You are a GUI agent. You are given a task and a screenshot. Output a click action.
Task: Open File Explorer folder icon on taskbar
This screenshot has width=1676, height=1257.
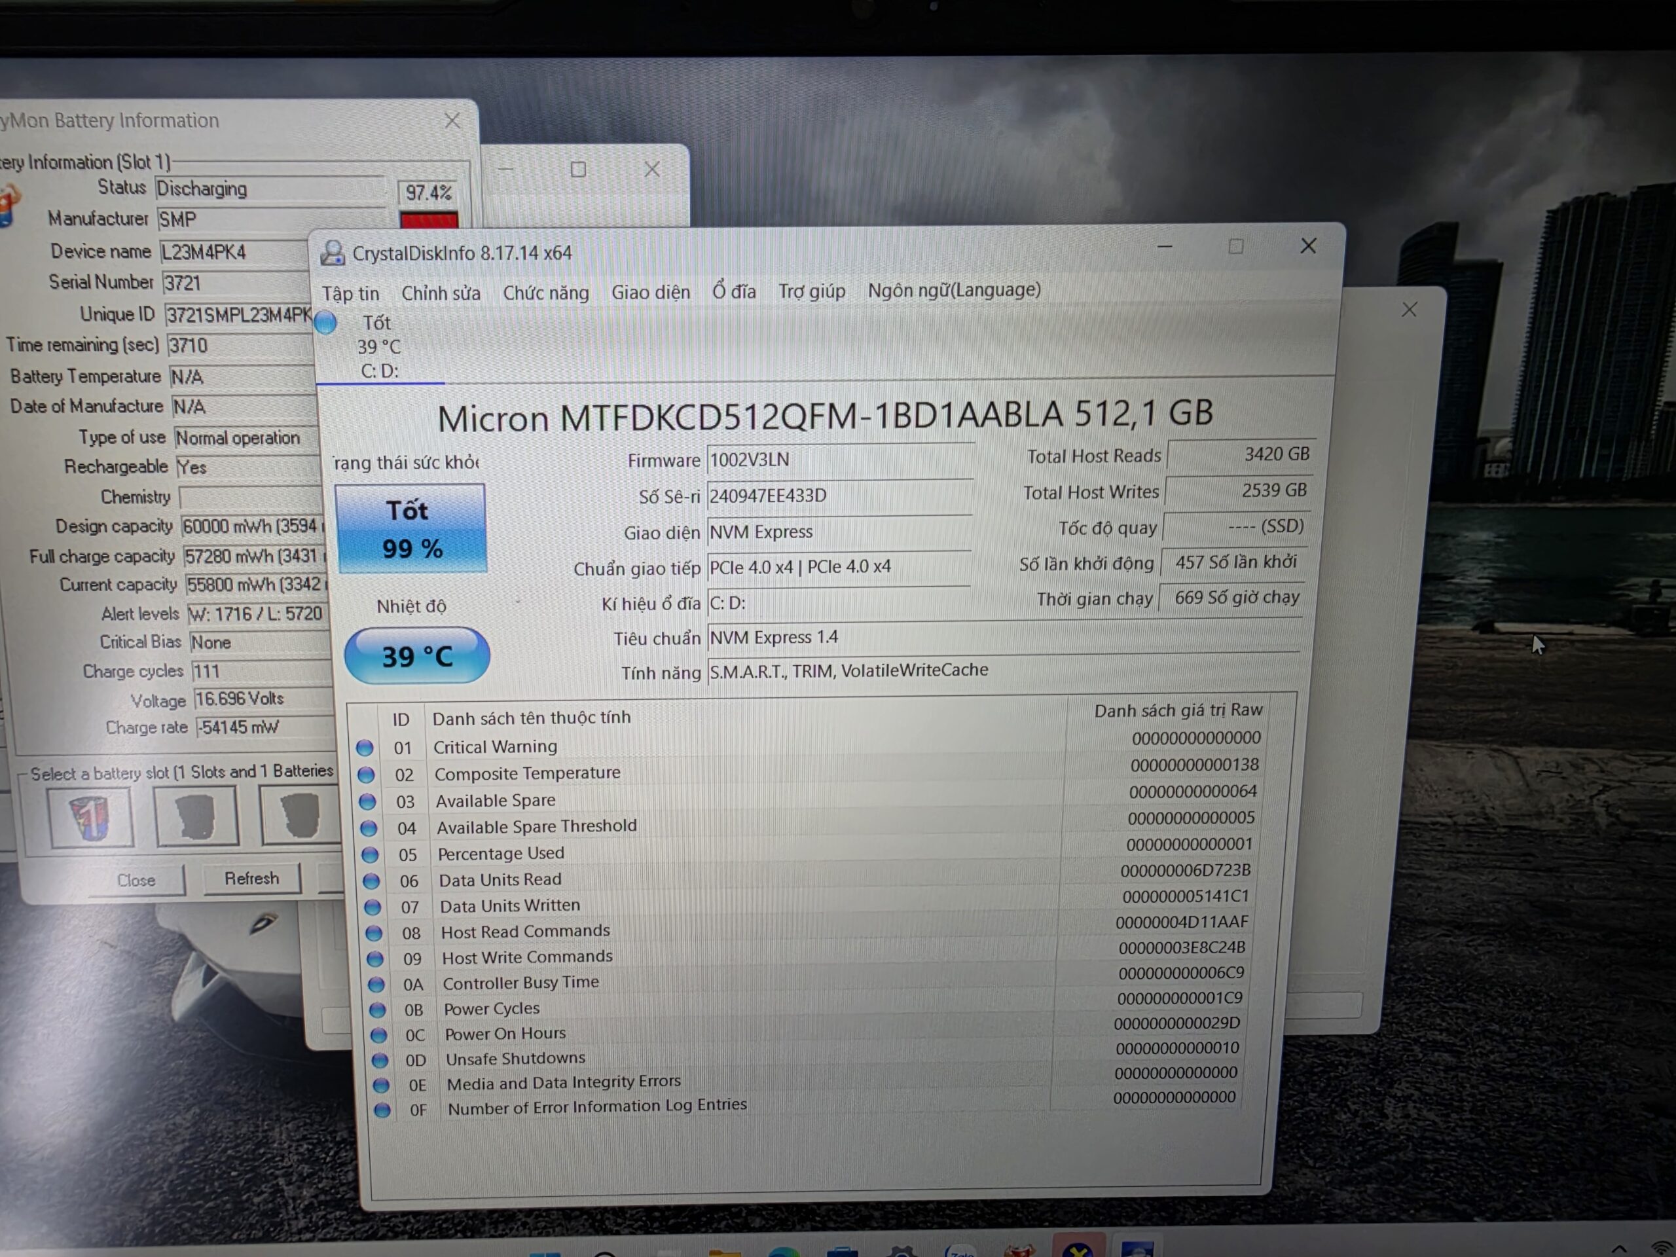(x=725, y=1252)
